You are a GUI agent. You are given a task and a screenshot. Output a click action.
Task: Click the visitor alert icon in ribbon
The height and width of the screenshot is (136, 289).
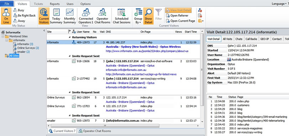(x=200, y=10)
